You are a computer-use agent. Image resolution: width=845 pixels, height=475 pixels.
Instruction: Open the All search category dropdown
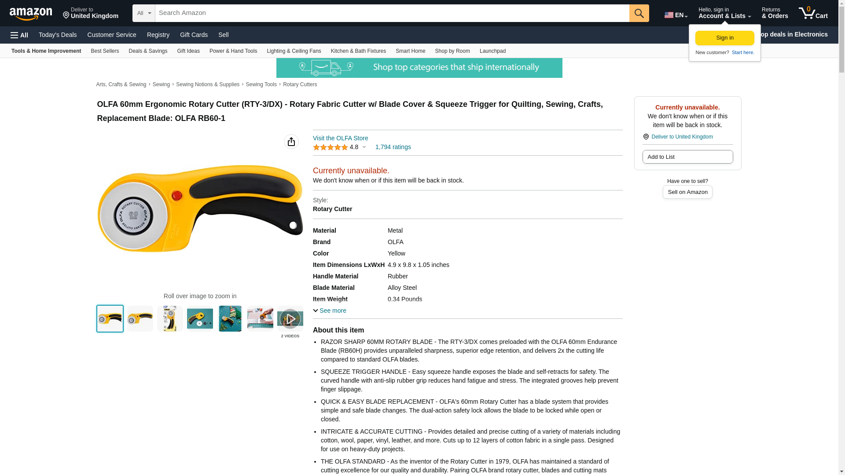tap(143, 13)
